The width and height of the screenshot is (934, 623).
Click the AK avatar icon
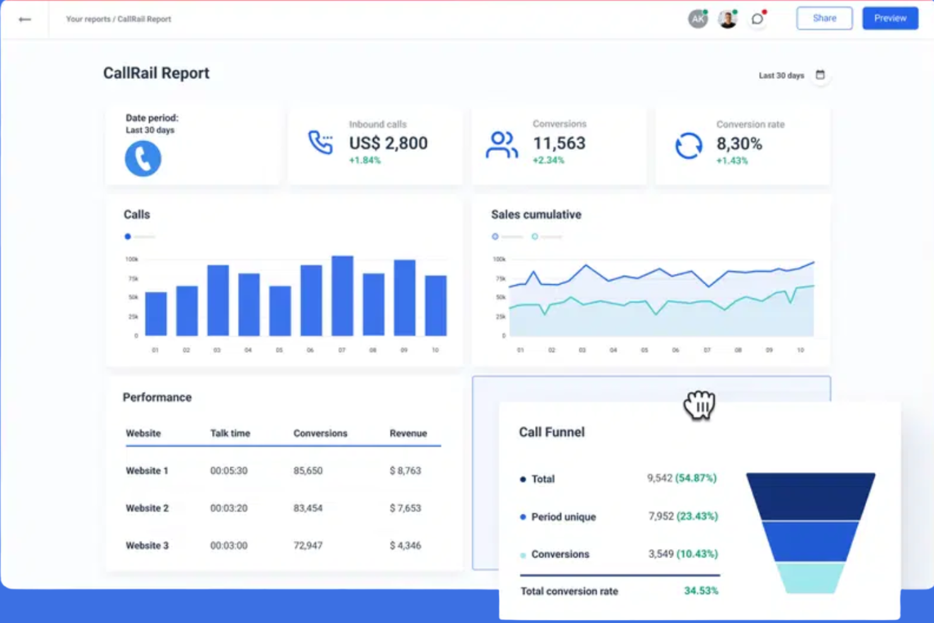pos(697,19)
